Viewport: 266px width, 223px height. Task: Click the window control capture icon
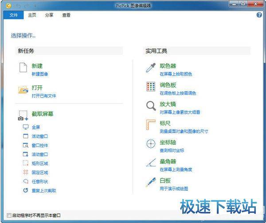coord(26,145)
